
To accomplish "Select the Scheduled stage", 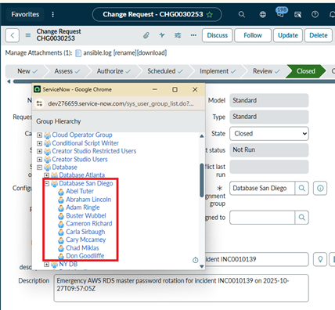I will coord(165,71).
